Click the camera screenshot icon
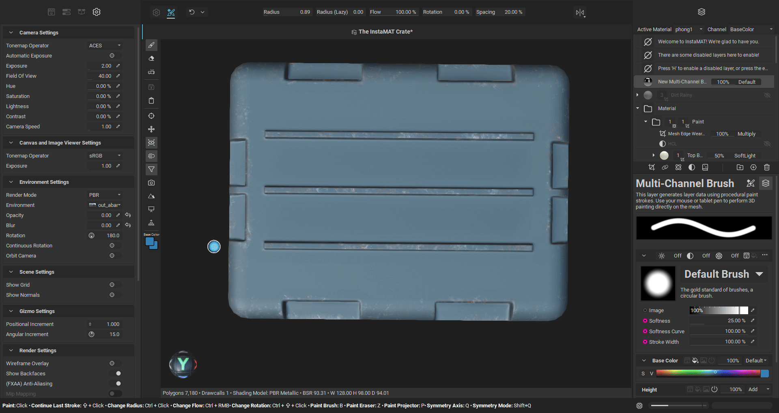Viewport: 779px width, 413px height. [151, 183]
